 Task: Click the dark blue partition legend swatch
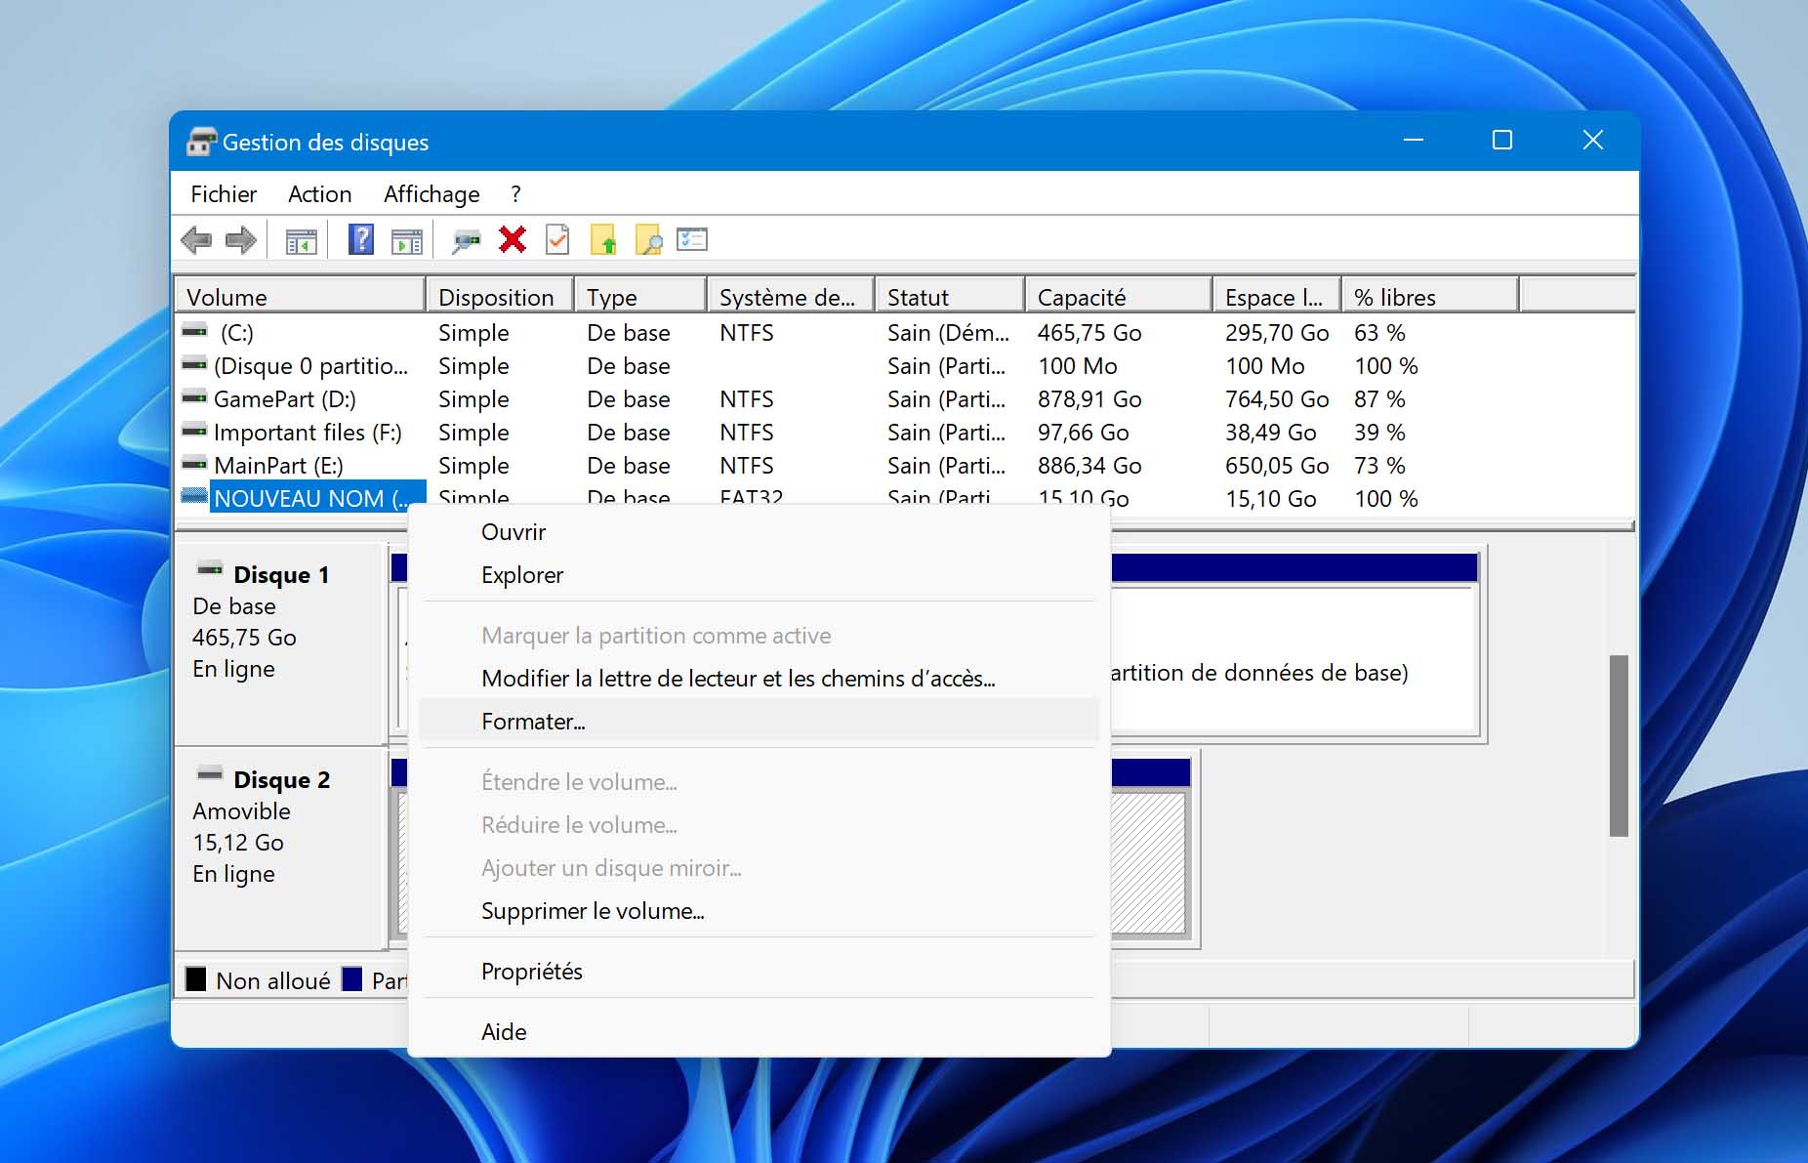point(352,979)
